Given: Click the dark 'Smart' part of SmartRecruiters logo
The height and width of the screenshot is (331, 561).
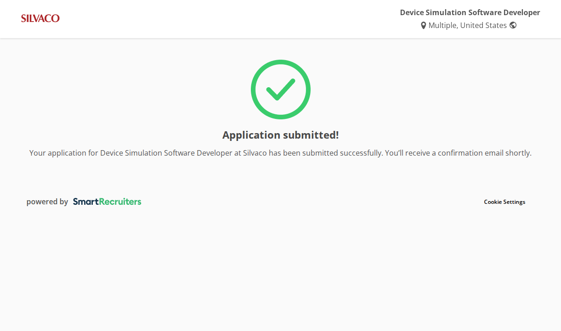Looking at the screenshot, I should pyautogui.click(x=85, y=202).
